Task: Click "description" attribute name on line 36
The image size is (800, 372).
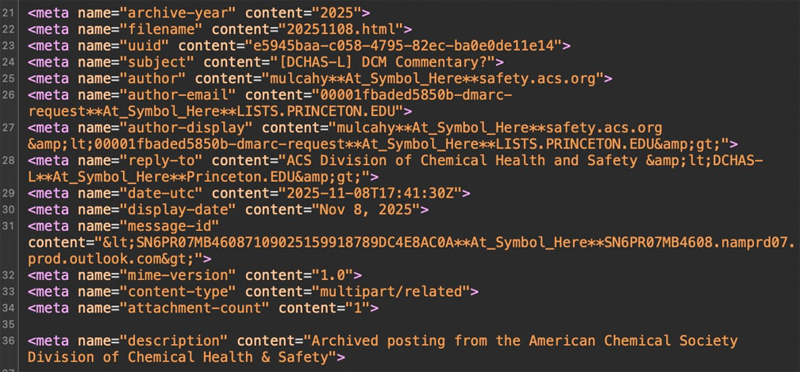Action: [x=174, y=340]
